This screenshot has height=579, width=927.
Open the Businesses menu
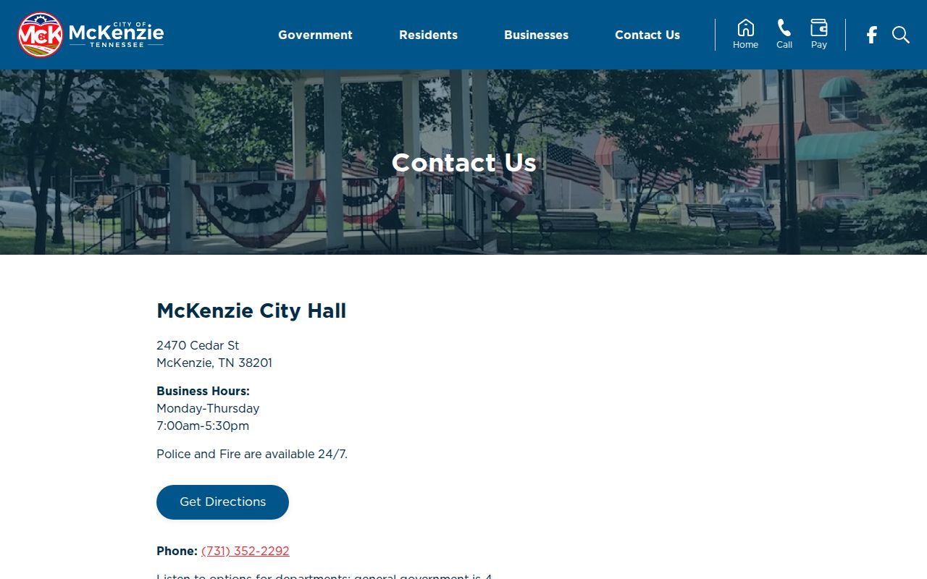click(536, 35)
